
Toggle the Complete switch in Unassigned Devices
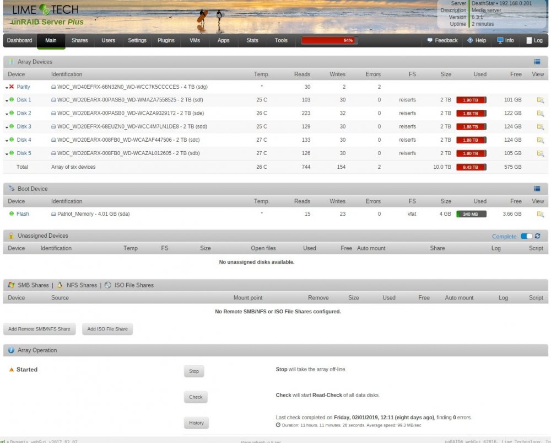pos(526,236)
